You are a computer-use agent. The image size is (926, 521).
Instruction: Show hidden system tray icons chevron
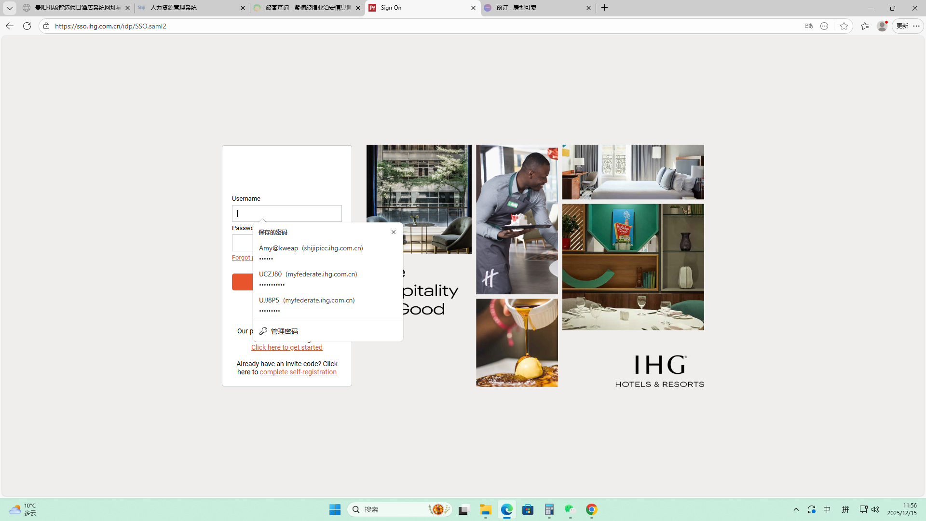(796, 509)
